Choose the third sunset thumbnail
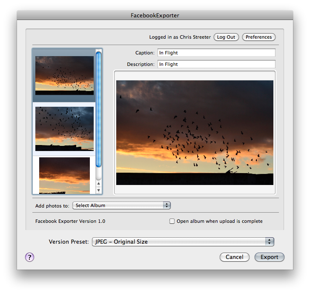The height and width of the screenshot is (293, 310). click(x=64, y=175)
